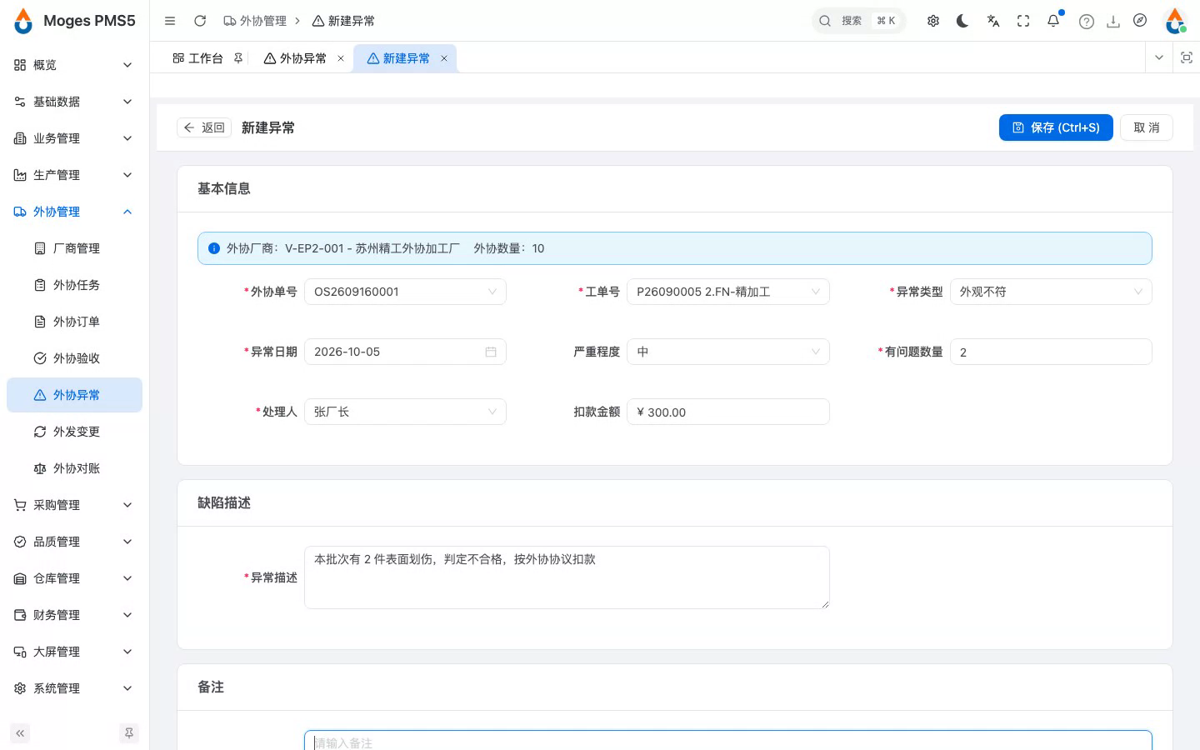The width and height of the screenshot is (1200, 750).
Task: Open the 严重程度 dropdown
Action: coord(728,352)
